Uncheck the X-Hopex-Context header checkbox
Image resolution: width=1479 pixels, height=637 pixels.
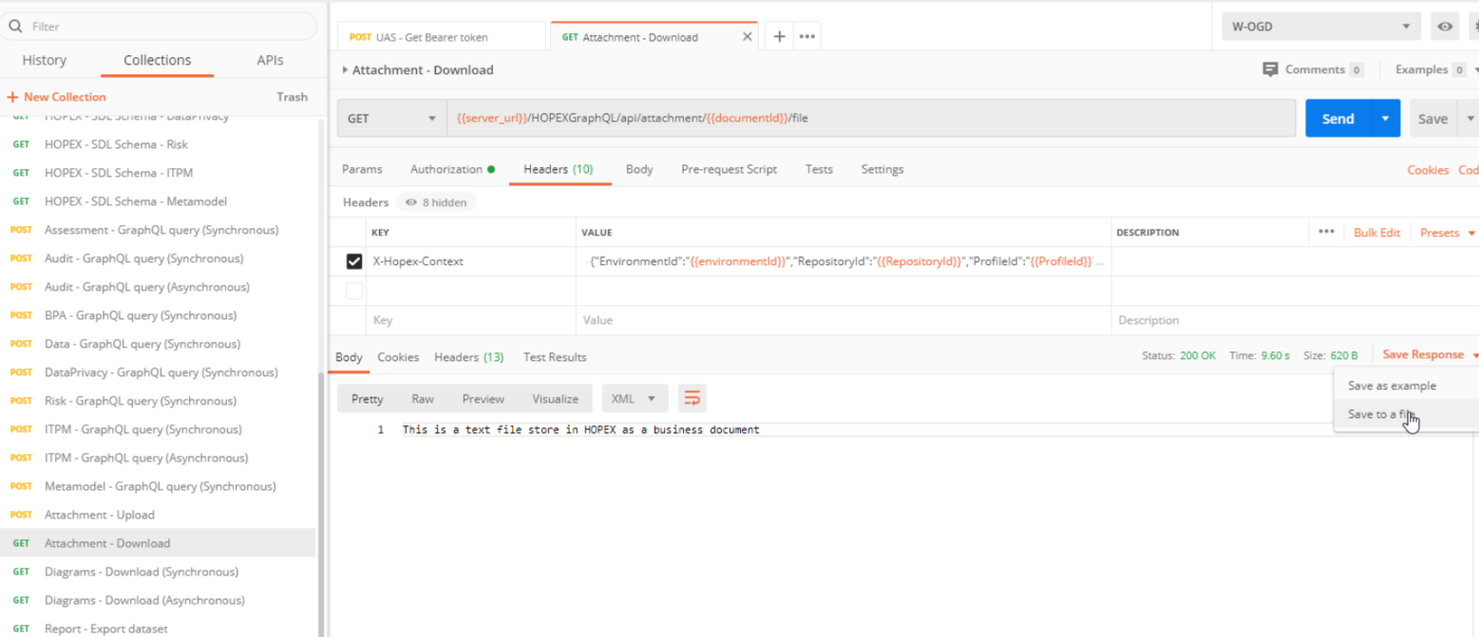354,261
